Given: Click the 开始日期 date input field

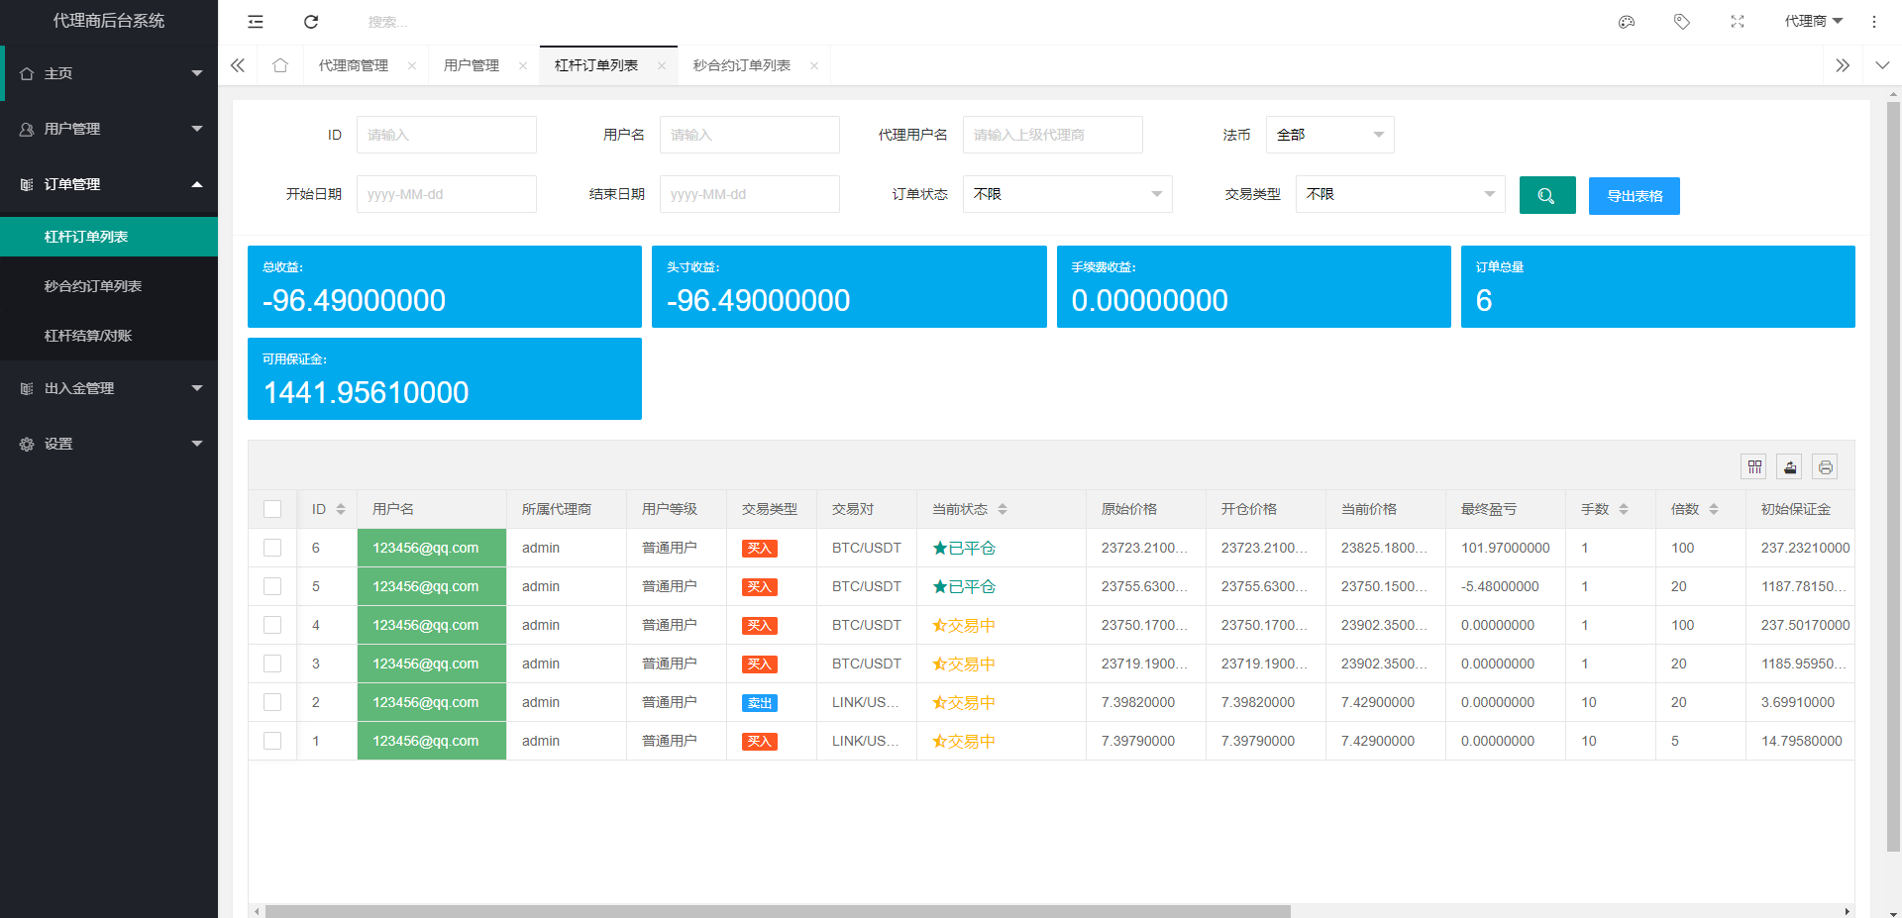Looking at the screenshot, I should pyautogui.click(x=446, y=194).
